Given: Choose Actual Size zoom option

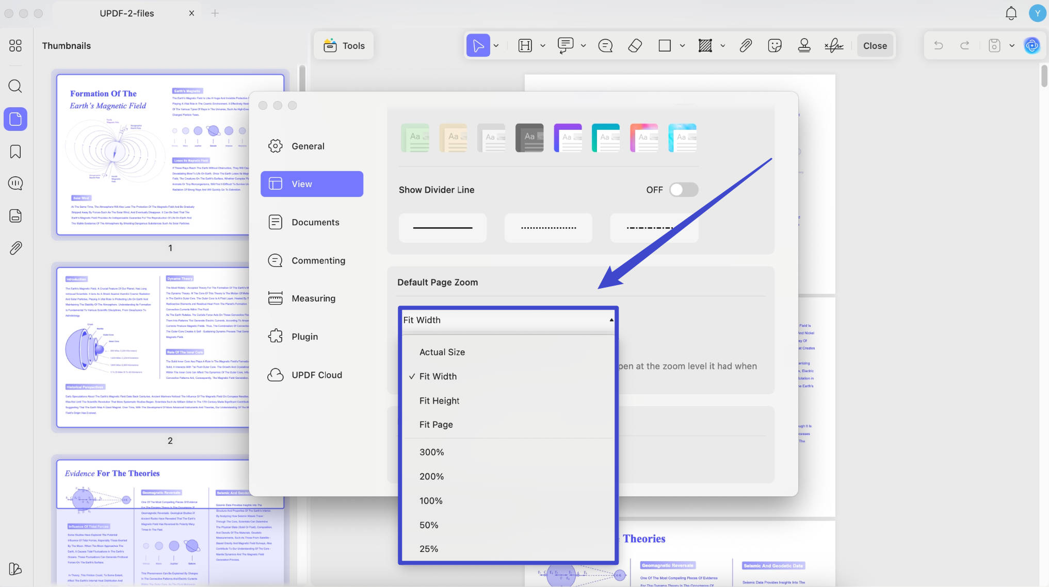Looking at the screenshot, I should click(508, 352).
